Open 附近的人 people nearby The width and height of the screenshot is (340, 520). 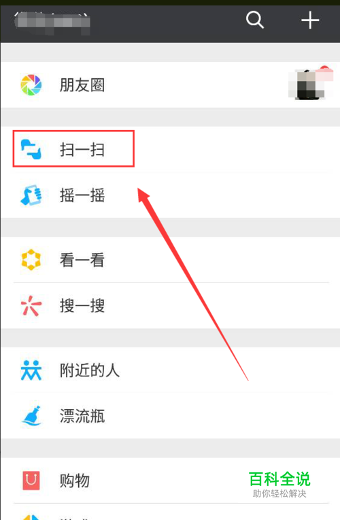point(170,370)
